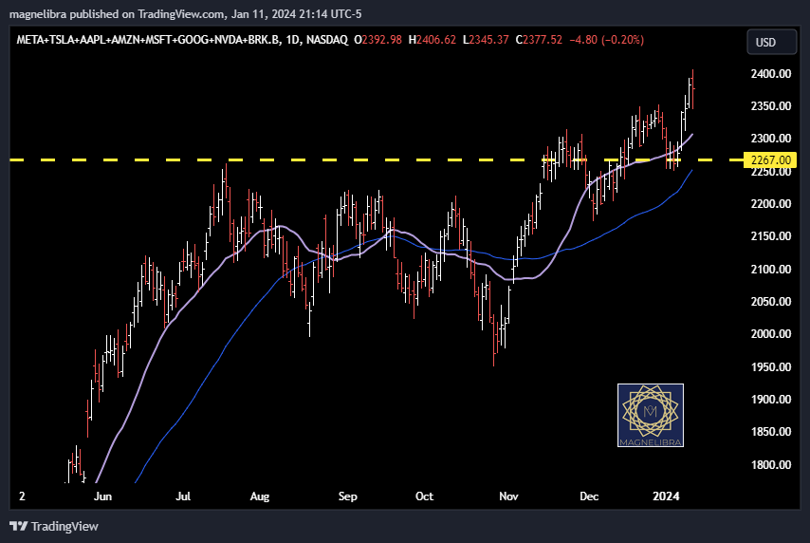
Task: Click the Jun label on time axis
Action: point(102,496)
